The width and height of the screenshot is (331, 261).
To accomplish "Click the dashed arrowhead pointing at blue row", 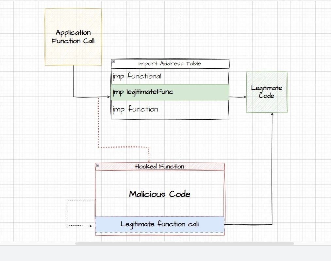I will click(91, 226).
